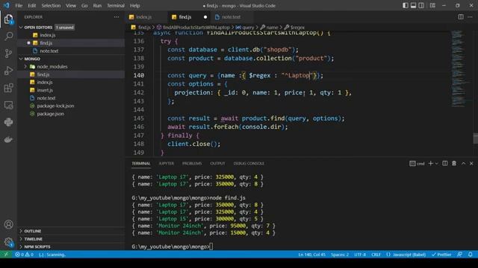Toggle primary side bar layout icon
This screenshot has height=268, width=478.
[405, 5]
